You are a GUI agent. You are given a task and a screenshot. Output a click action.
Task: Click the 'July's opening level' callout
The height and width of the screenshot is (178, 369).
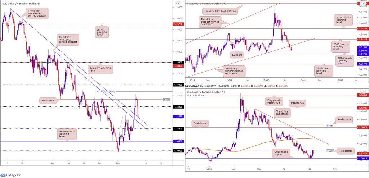[x=102, y=32]
